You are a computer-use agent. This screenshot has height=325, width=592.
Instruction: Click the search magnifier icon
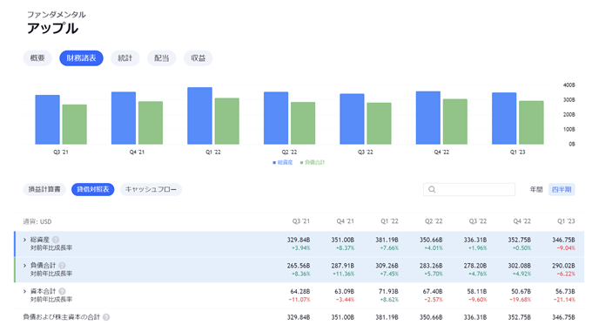pos(432,189)
